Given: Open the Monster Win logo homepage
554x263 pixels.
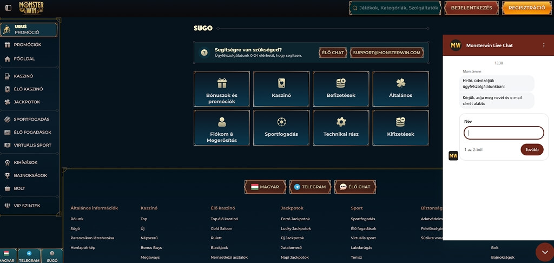Looking at the screenshot, I should (x=31, y=8).
